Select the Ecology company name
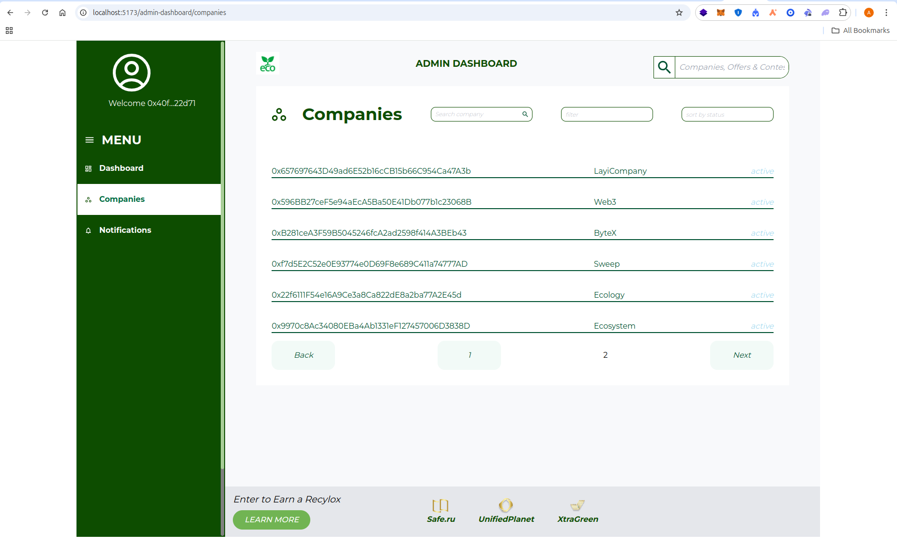The width and height of the screenshot is (897, 547). [x=609, y=295]
